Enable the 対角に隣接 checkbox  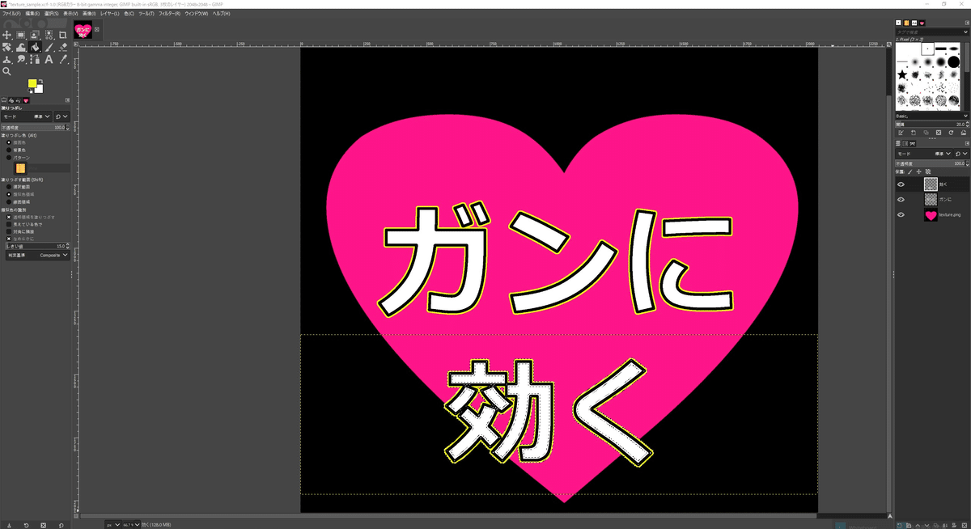click(x=9, y=232)
